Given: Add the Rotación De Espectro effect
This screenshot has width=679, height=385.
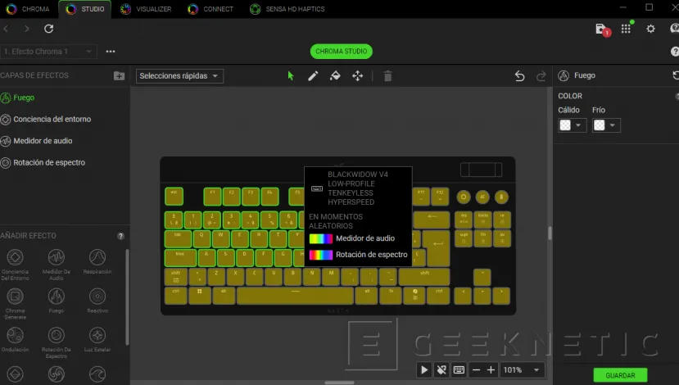Looking at the screenshot, I should click(x=57, y=342).
